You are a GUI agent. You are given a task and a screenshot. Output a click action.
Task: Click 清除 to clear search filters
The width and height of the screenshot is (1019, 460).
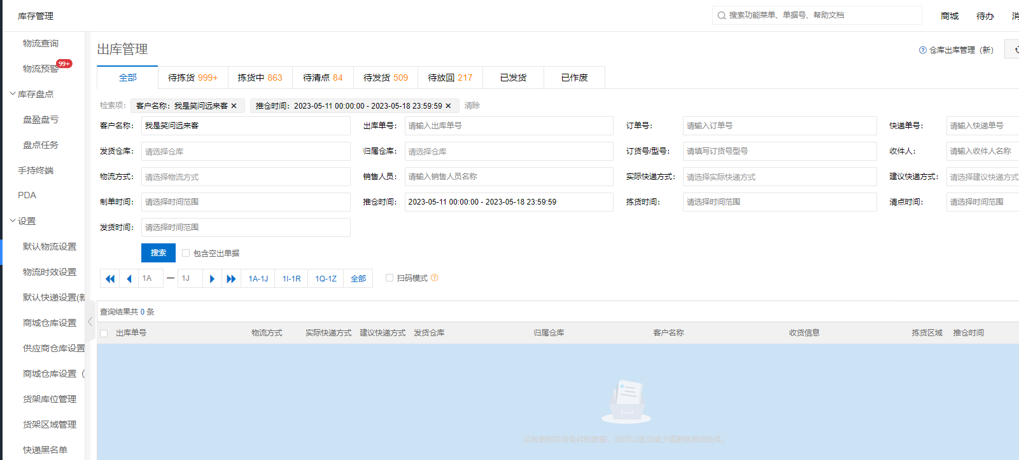[472, 105]
